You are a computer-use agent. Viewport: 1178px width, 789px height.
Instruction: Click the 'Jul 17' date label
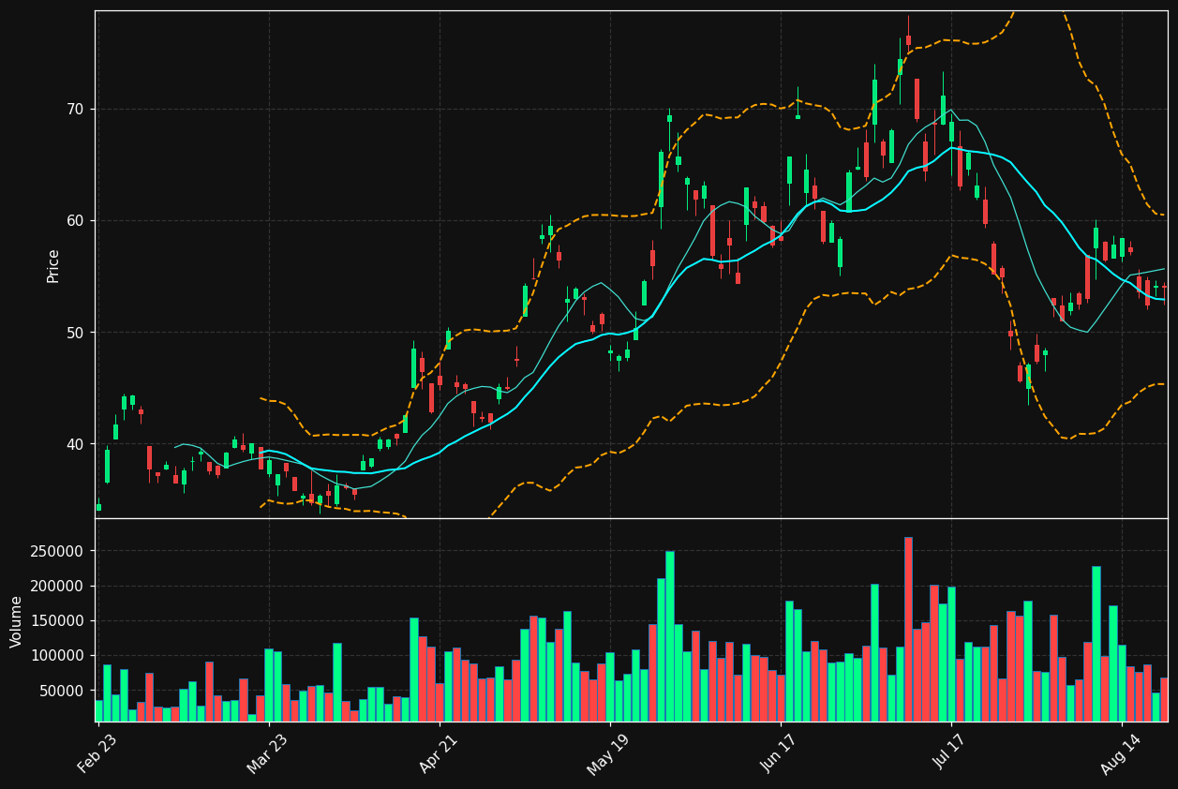tap(950, 752)
